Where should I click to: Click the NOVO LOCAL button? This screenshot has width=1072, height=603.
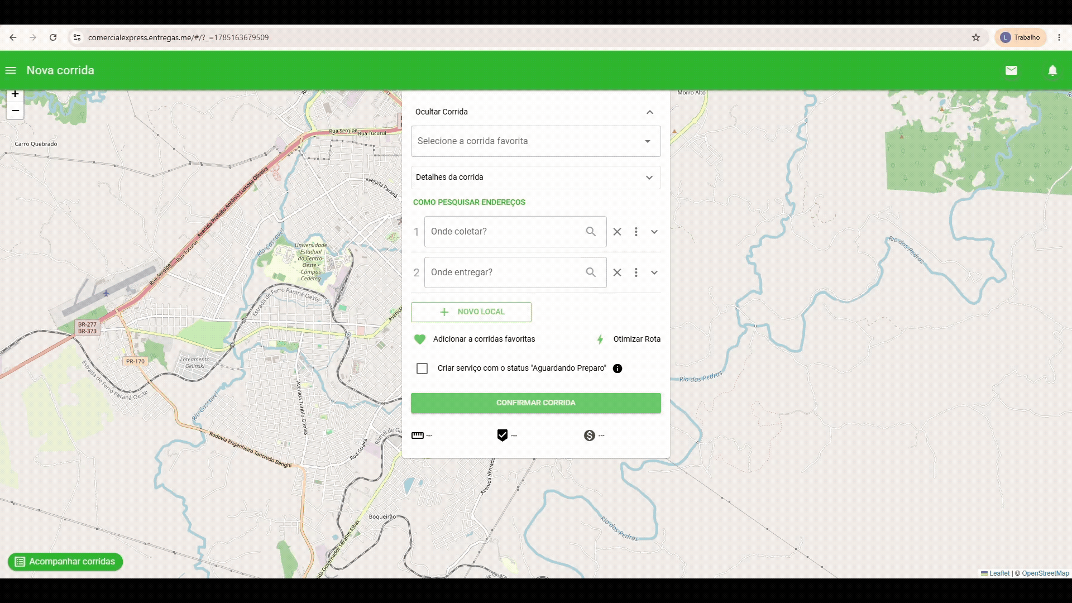[x=471, y=312]
